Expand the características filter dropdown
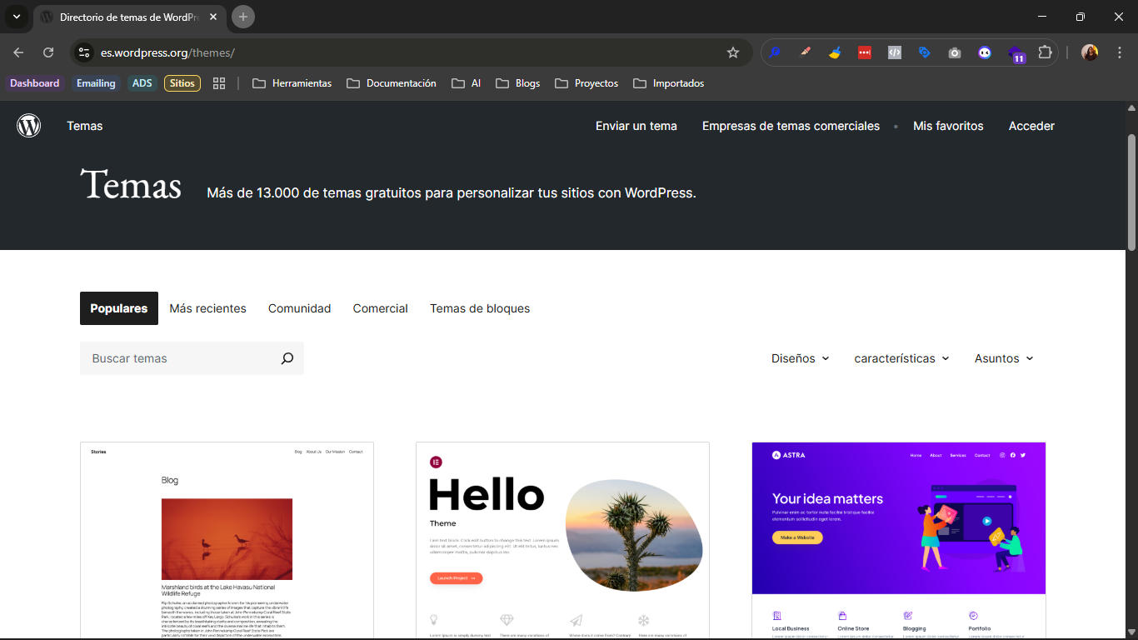Viewport: 1138px width, 640px height. click(x=901, y=358)
